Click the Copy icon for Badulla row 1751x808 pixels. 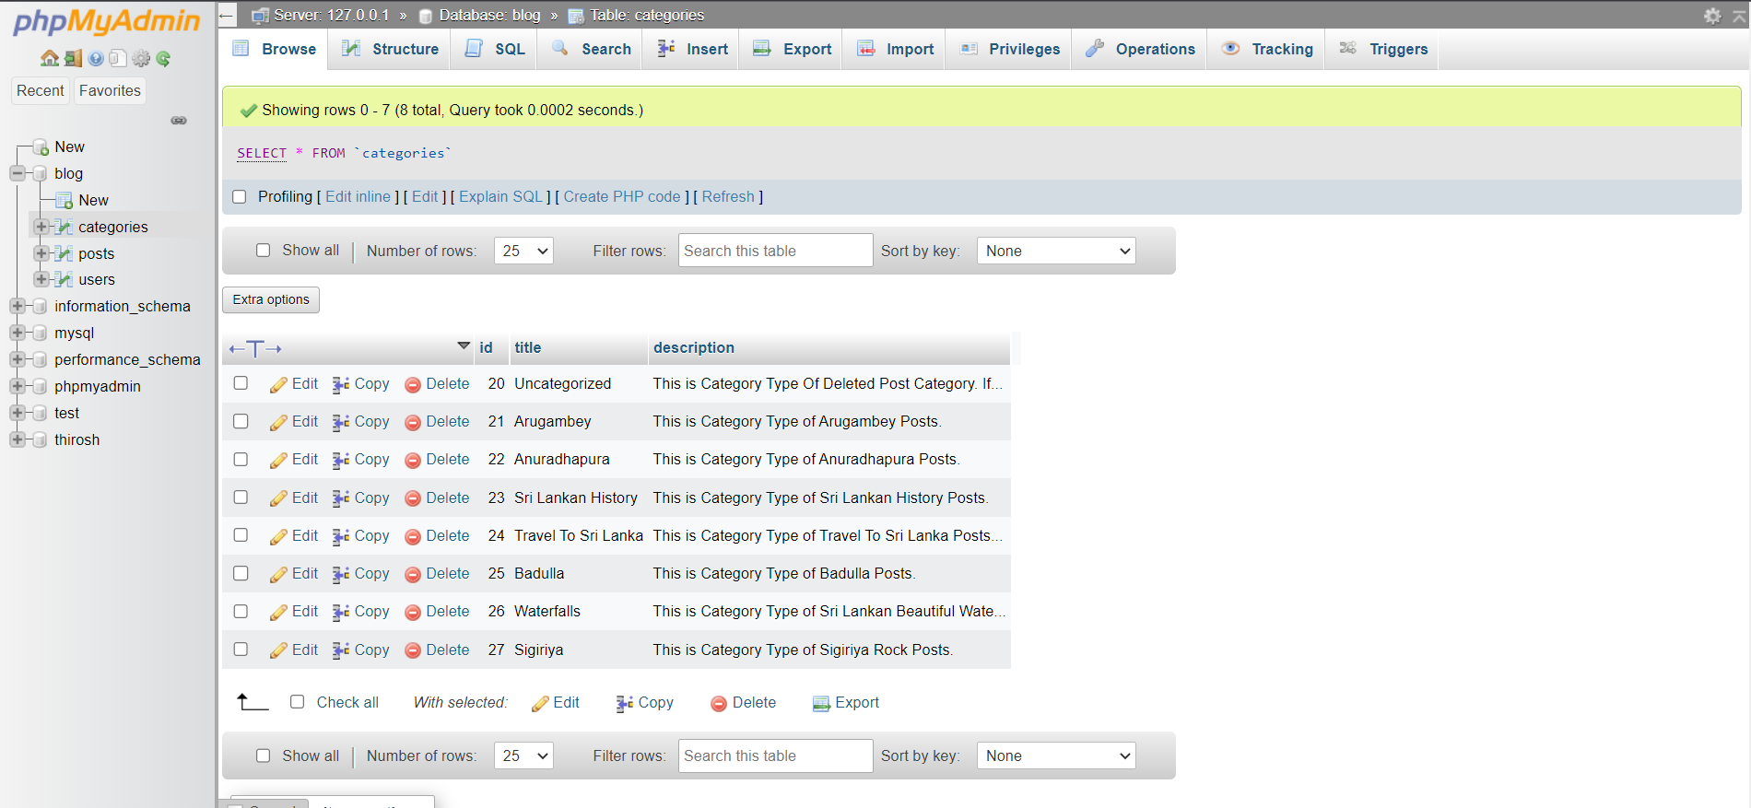[341, 575]
